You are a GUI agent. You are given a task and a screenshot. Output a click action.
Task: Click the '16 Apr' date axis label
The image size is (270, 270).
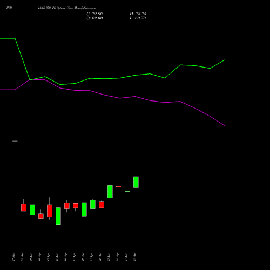click(x=65, y=257)
